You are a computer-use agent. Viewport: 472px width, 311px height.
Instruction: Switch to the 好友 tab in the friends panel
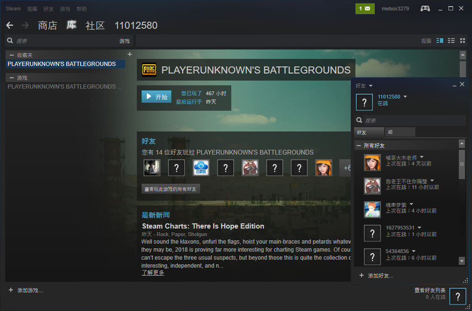[x=370, y=132]
